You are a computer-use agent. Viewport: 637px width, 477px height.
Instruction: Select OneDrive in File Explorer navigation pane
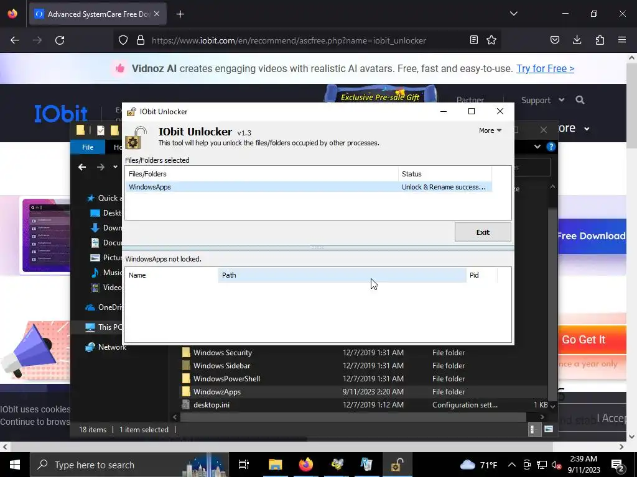[x=104, y=307]
